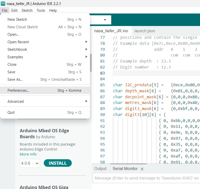Click the Arduino IDE app icon in title bar
Viewport: 200px width, 189px height.
(3, 3)
